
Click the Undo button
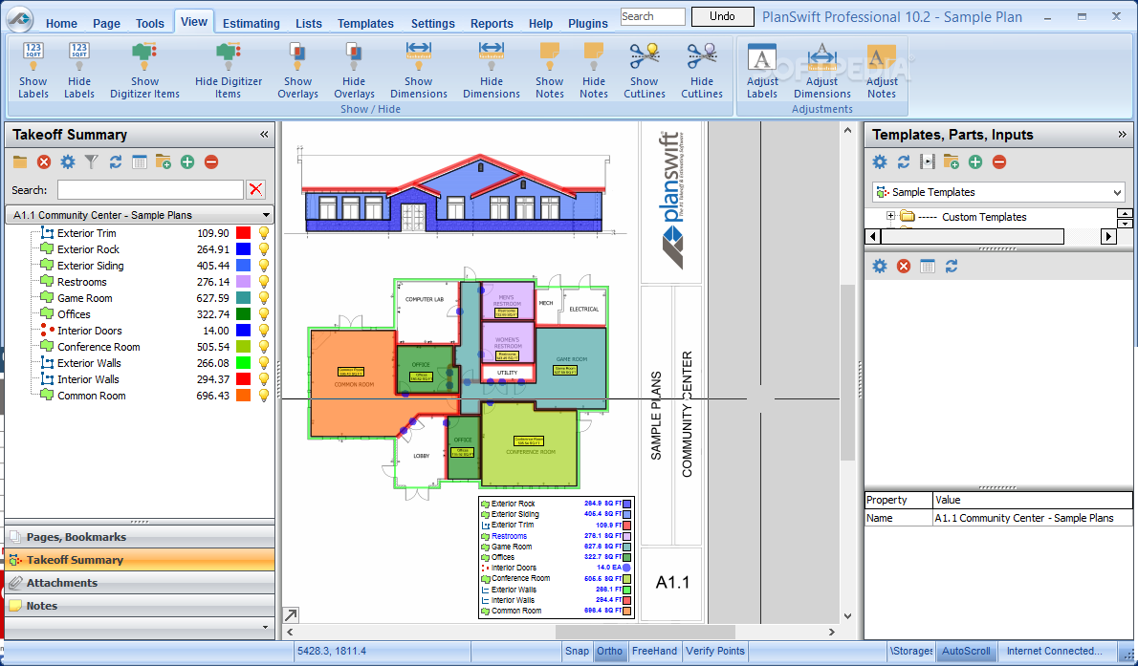pyautogui.click(x=722, y=16)
